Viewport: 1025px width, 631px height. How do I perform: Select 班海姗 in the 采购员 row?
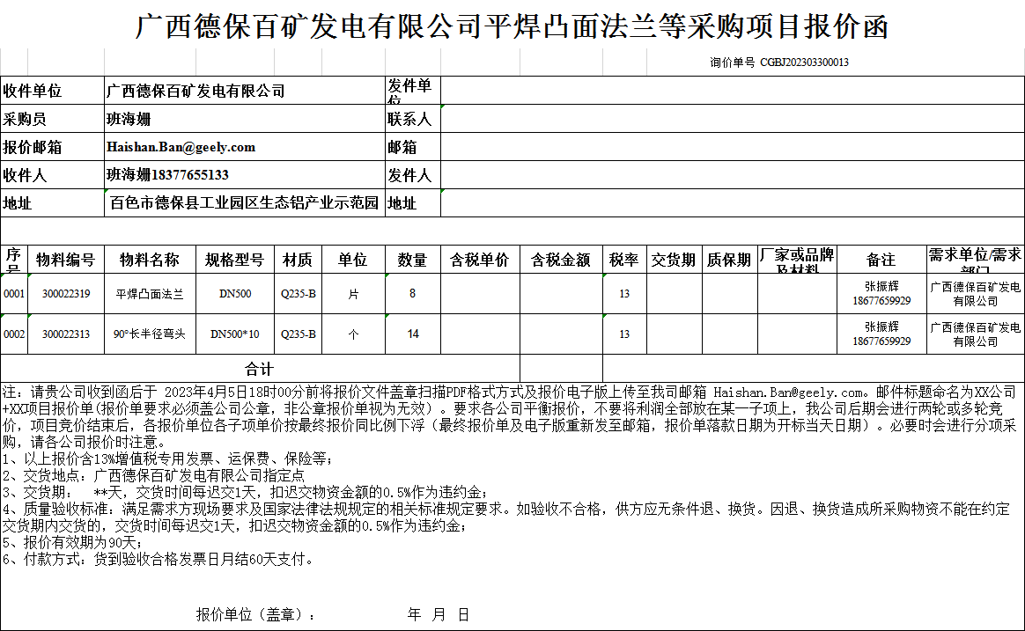click(x=245, y=119)
